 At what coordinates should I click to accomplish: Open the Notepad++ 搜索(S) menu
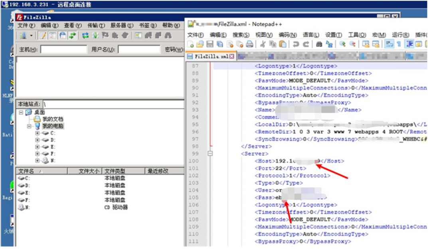(241, 35)
